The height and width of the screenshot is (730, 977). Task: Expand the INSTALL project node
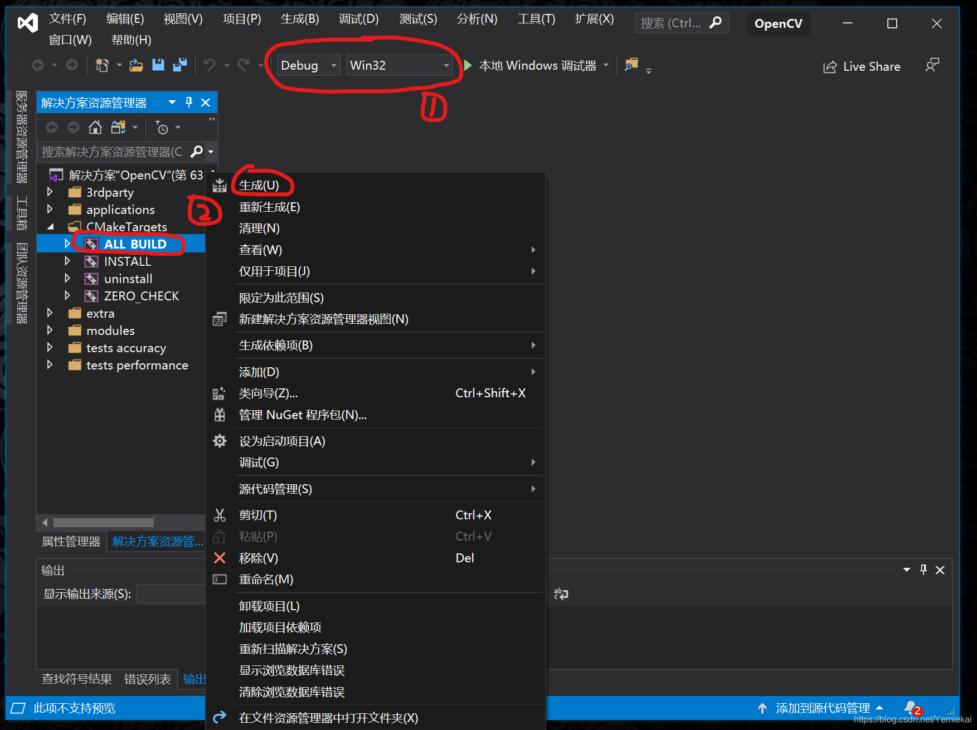(67, 261)
